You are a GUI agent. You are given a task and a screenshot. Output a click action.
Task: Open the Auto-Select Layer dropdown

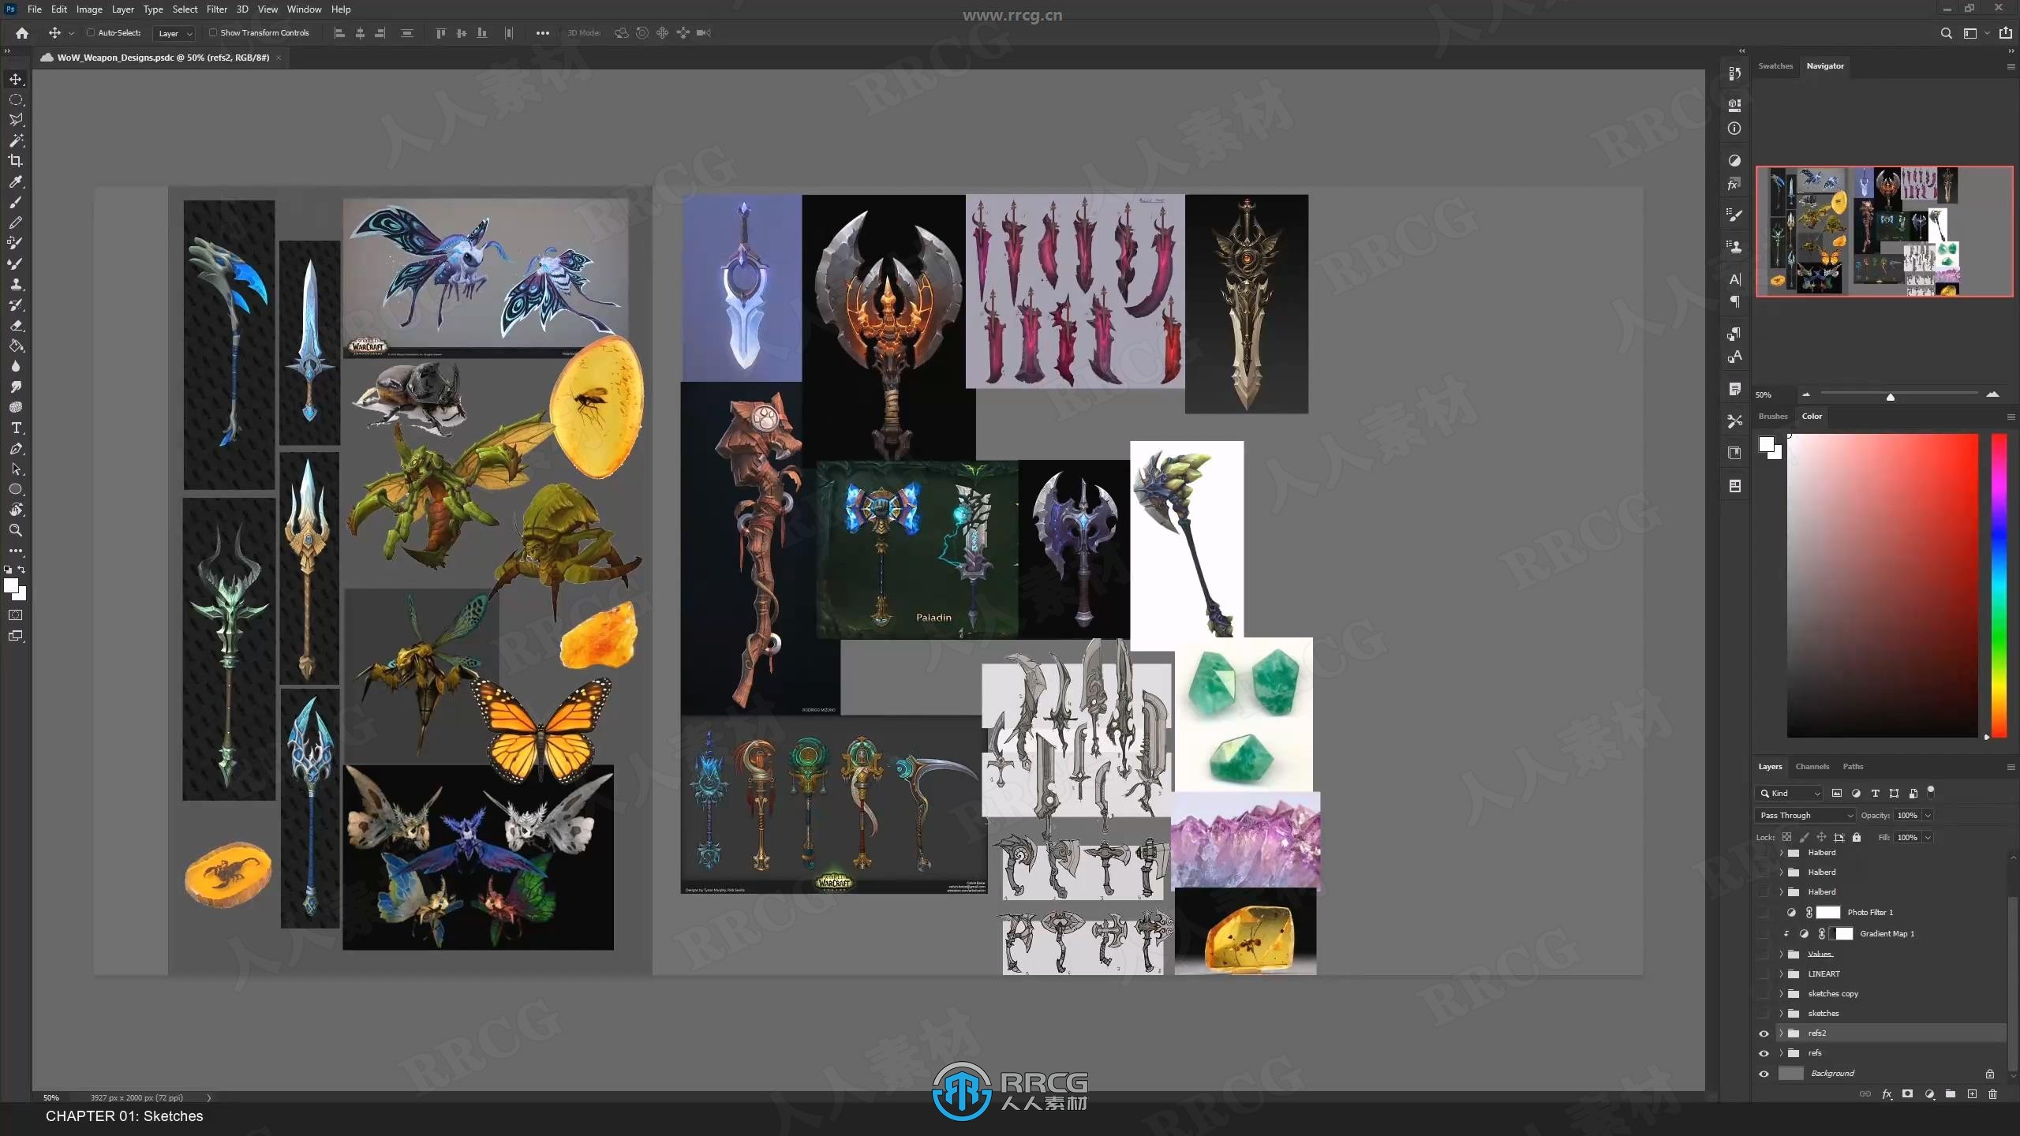coord(174,33)
